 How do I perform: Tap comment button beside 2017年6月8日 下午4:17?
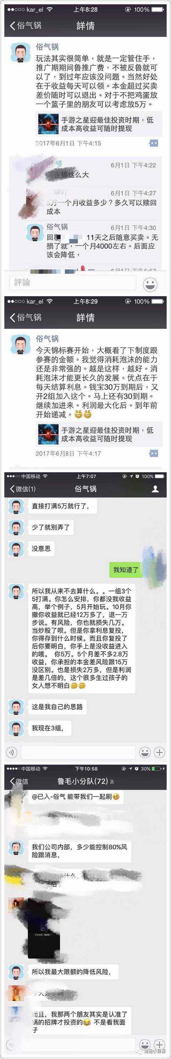[154, 453]
